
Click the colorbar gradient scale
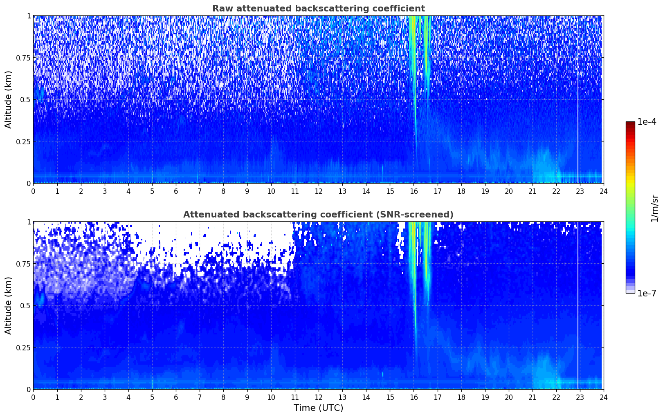tap(630, 207)
